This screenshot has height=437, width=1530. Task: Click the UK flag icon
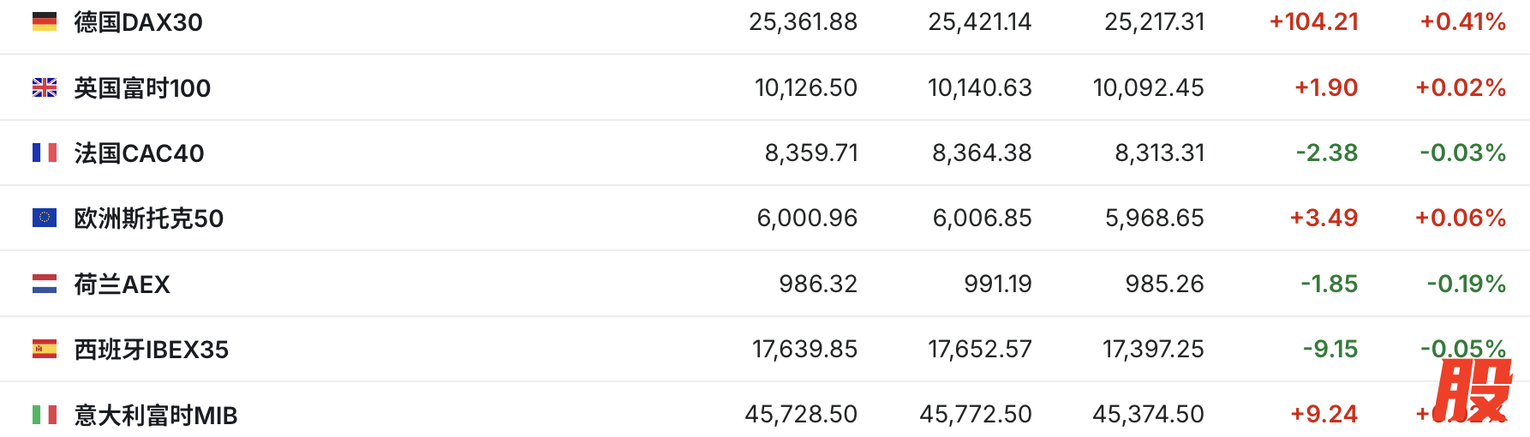tap(45, 87)
